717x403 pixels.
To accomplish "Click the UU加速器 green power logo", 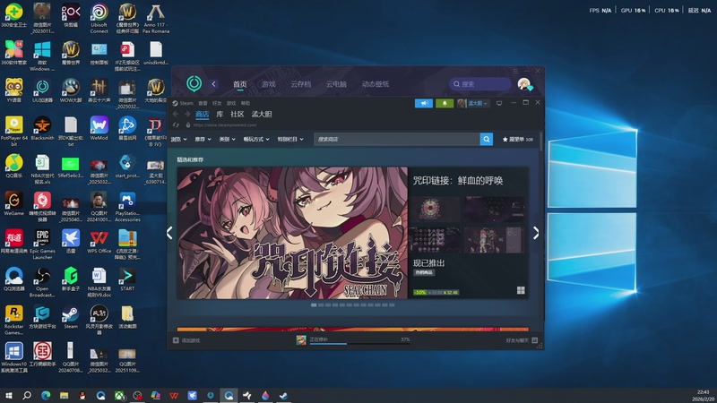I will tap(194, 83).
